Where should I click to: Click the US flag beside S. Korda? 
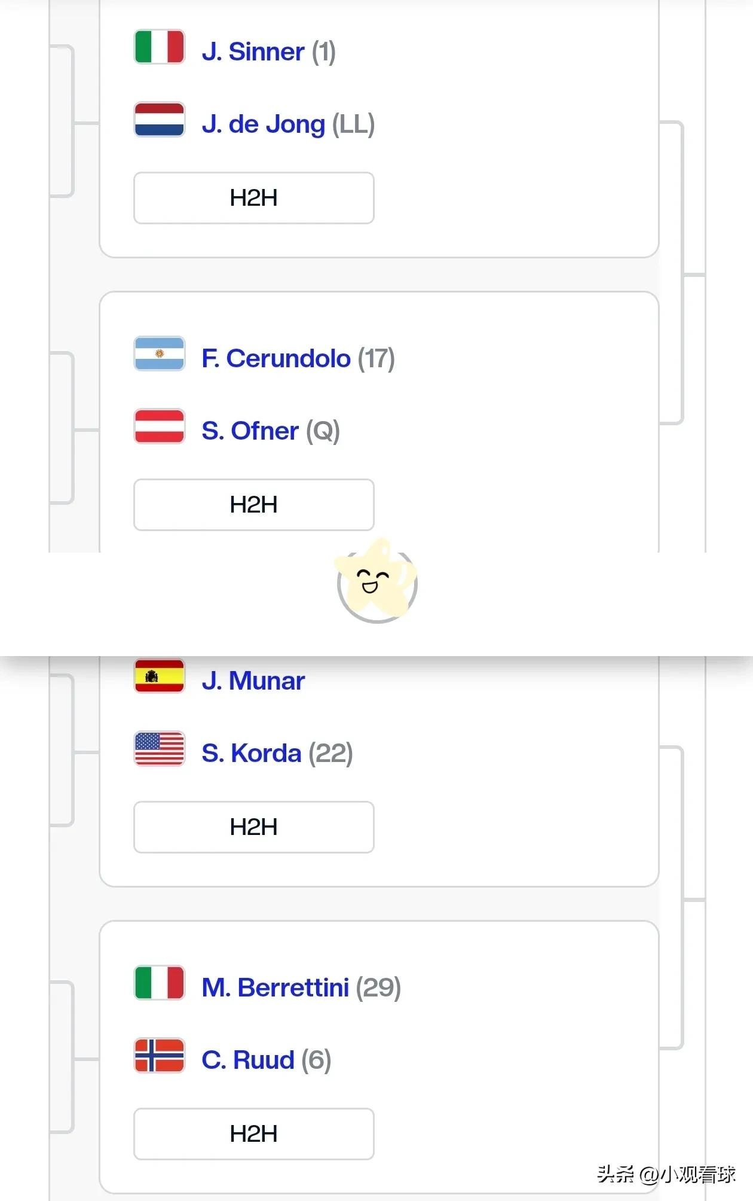click(159, 749)
